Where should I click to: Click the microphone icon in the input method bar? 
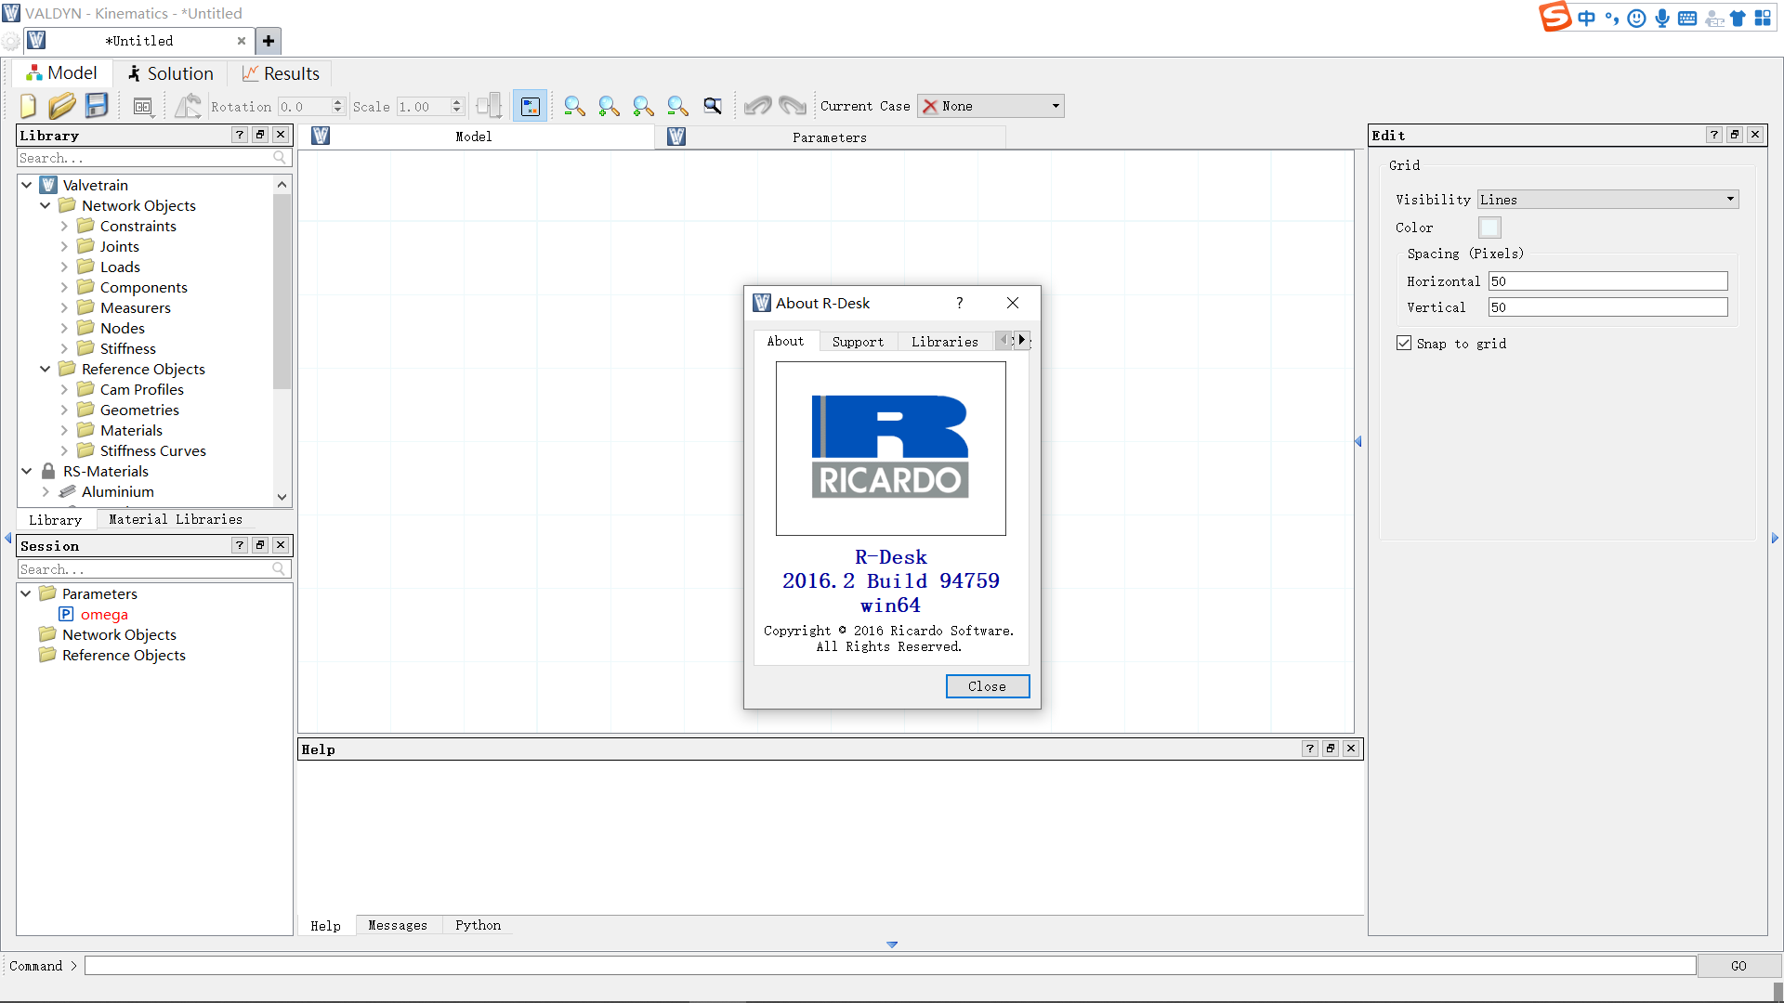point(1662,19)
